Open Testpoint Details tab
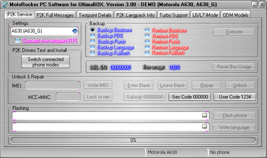Image resolution: width=267 pixels, height=158 pixels. (95, 15)
